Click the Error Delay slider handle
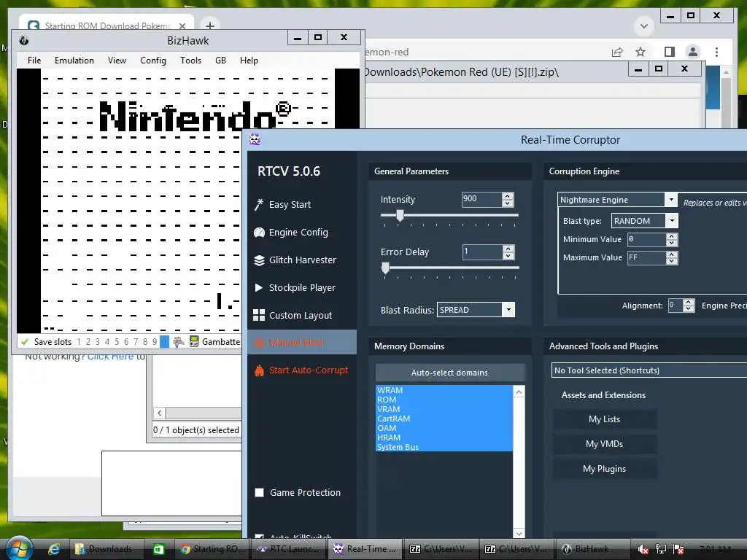Screen dimensions: 747x560 (385, 268)
